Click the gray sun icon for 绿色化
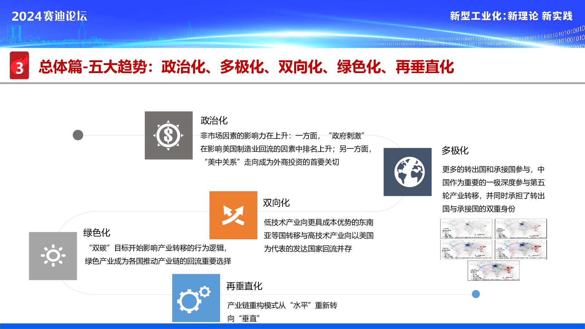 click(53, 256)
